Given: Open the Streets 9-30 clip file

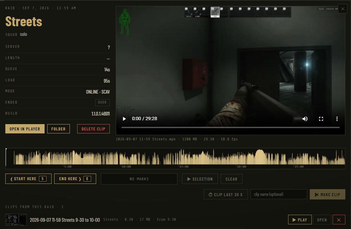Looking at the screenshot, I should 322,220.
